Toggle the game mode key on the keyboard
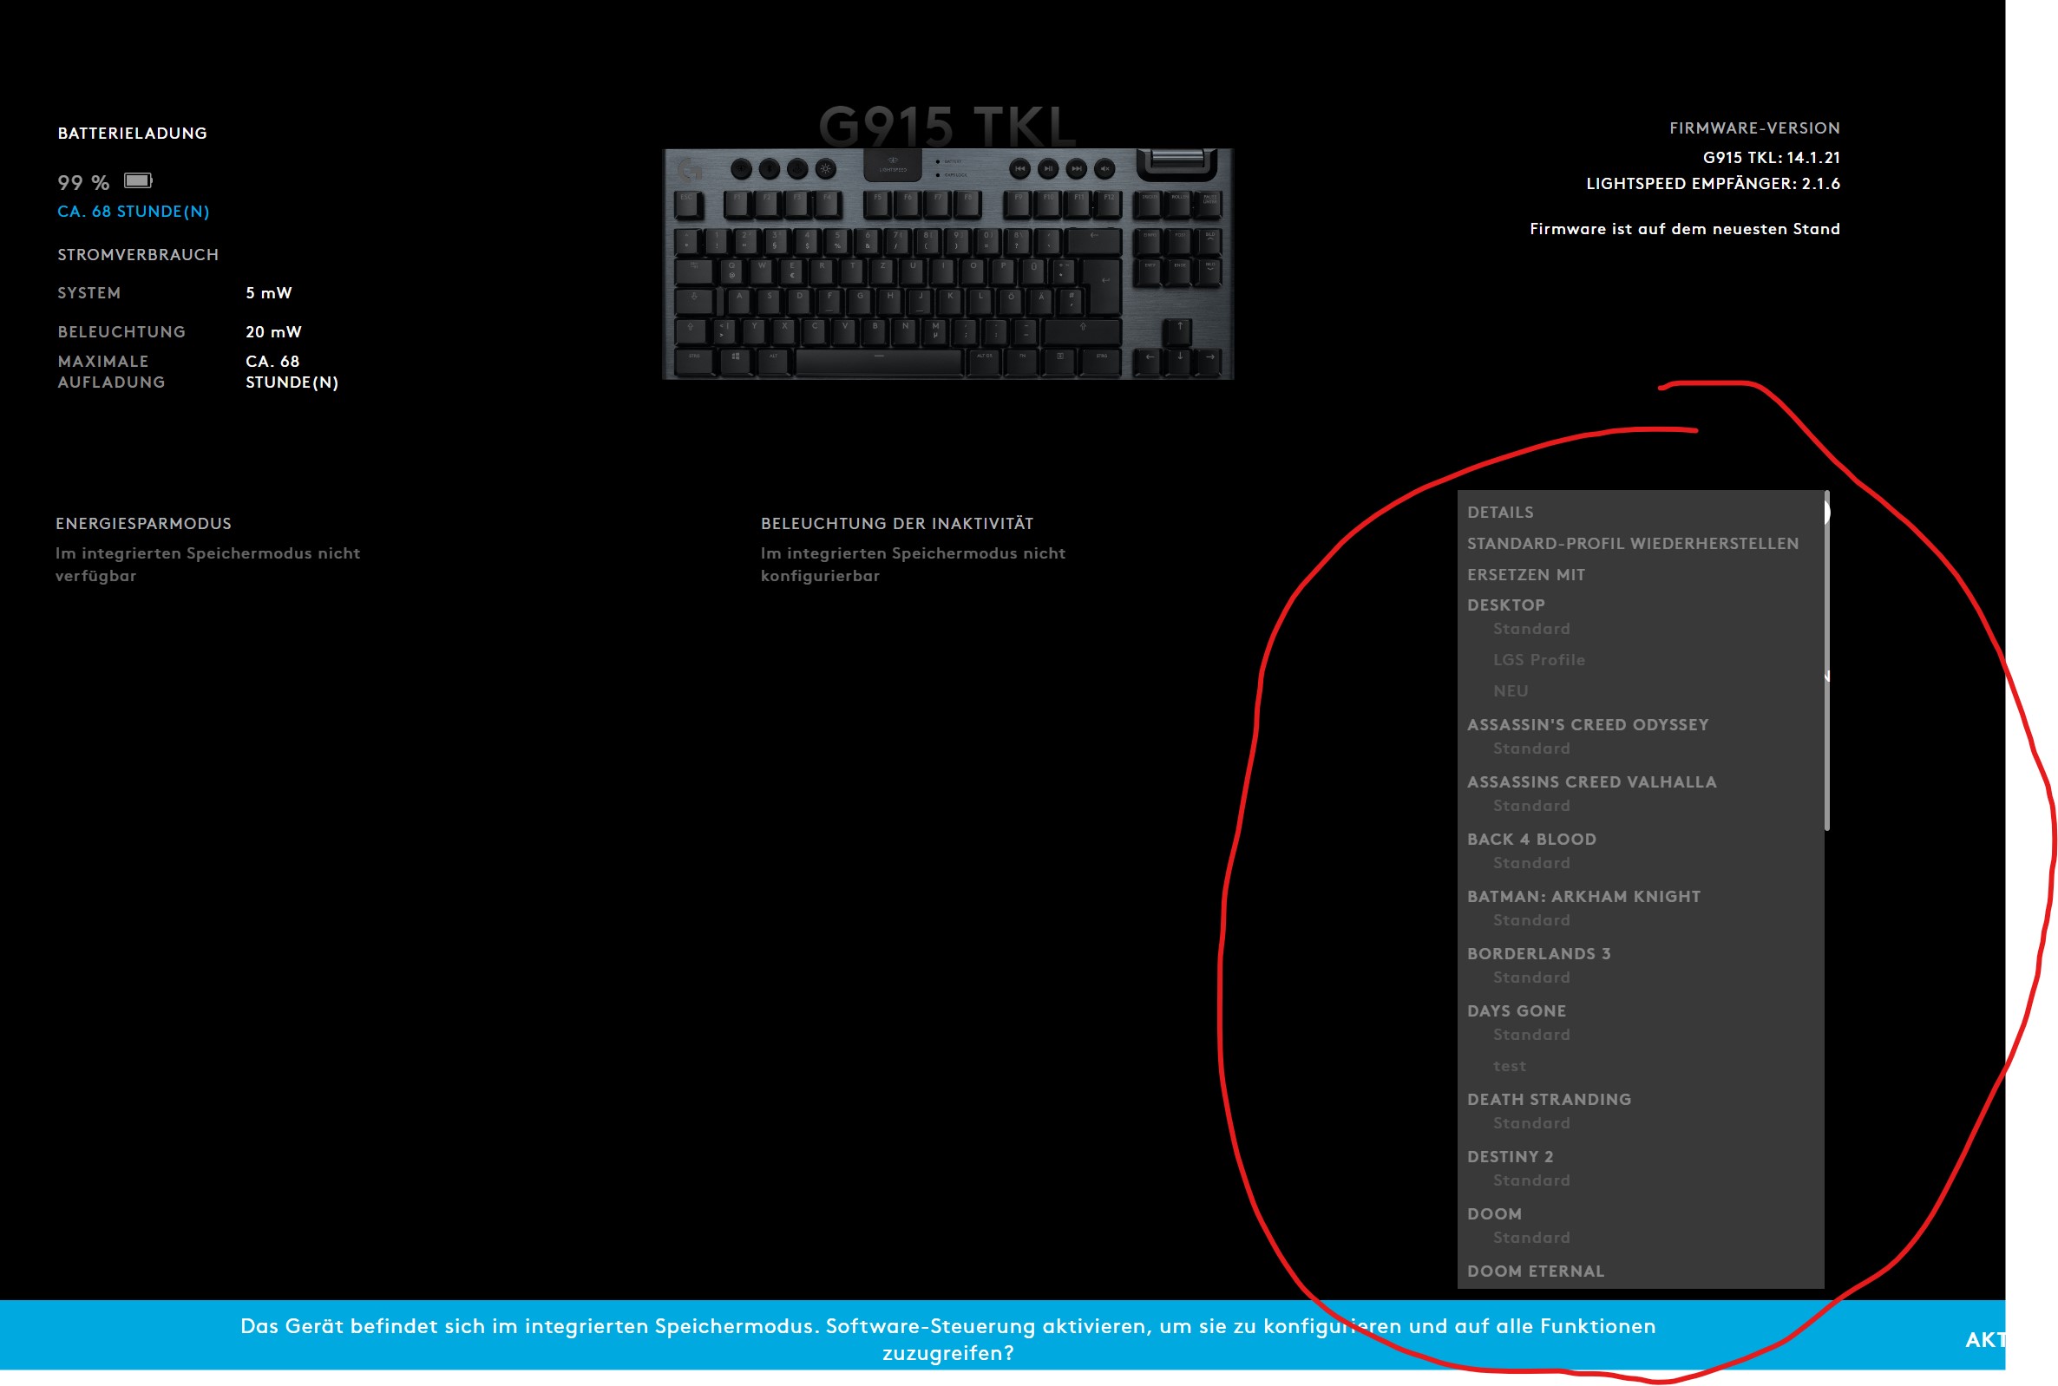This screenshot has height=1386, width=2058. (x=796, y=168)
